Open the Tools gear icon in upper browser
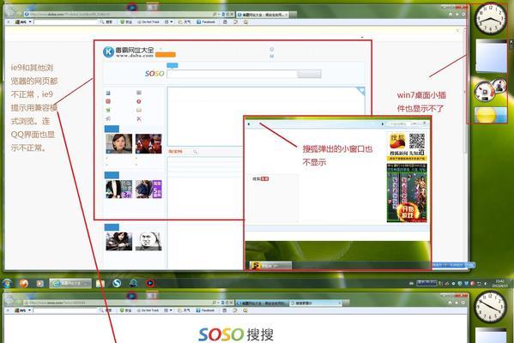 click(463, 15)
